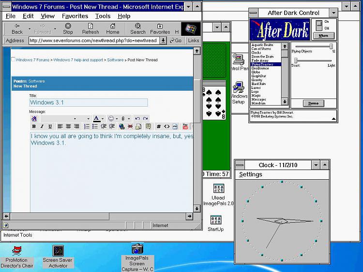Screen dimensions: 363x272
Task: Redo last edit in message editor
Action: pyautogui.click(x=145, y=118)
